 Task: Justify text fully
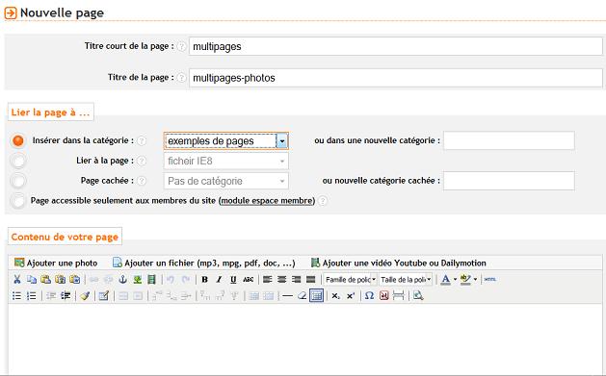tap(311, 279)
